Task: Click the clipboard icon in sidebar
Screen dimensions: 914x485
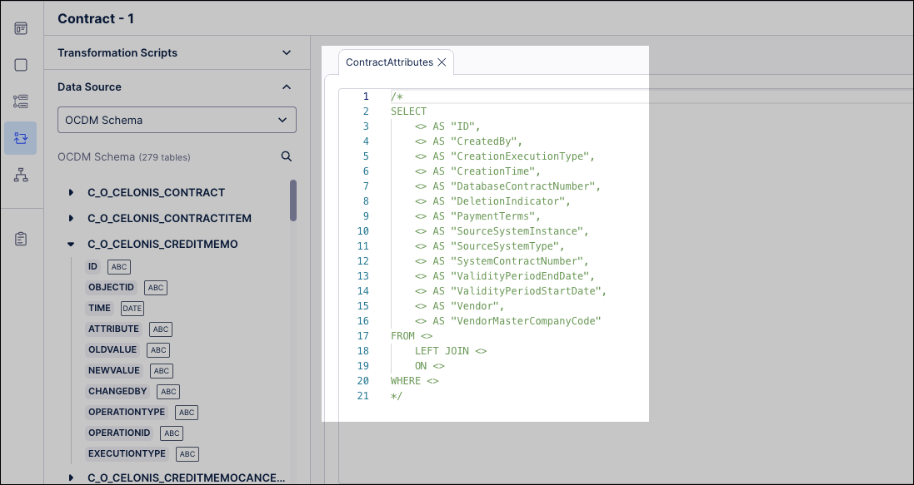Action: pos(21,239)
